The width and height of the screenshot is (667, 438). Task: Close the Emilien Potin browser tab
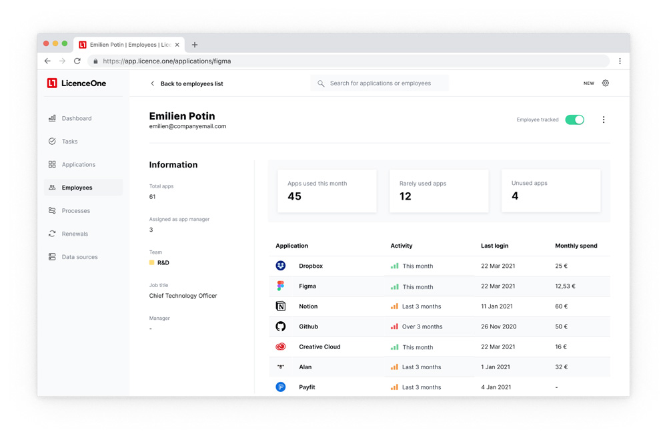click(177, 45)
